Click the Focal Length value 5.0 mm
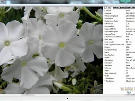Image resolution: width=135 pixels, height=101 pixels. pyautogui.click(x=129, y=42)
